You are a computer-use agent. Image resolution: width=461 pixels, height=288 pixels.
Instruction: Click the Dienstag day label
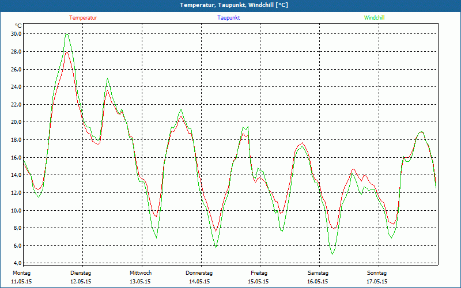coord(81,273)
